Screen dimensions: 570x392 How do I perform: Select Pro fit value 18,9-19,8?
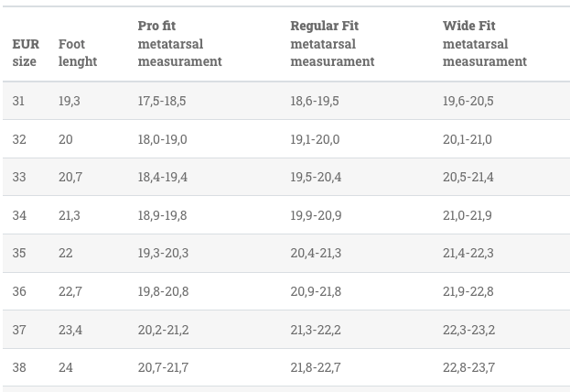pyautogui.click(x=162, y=215)
